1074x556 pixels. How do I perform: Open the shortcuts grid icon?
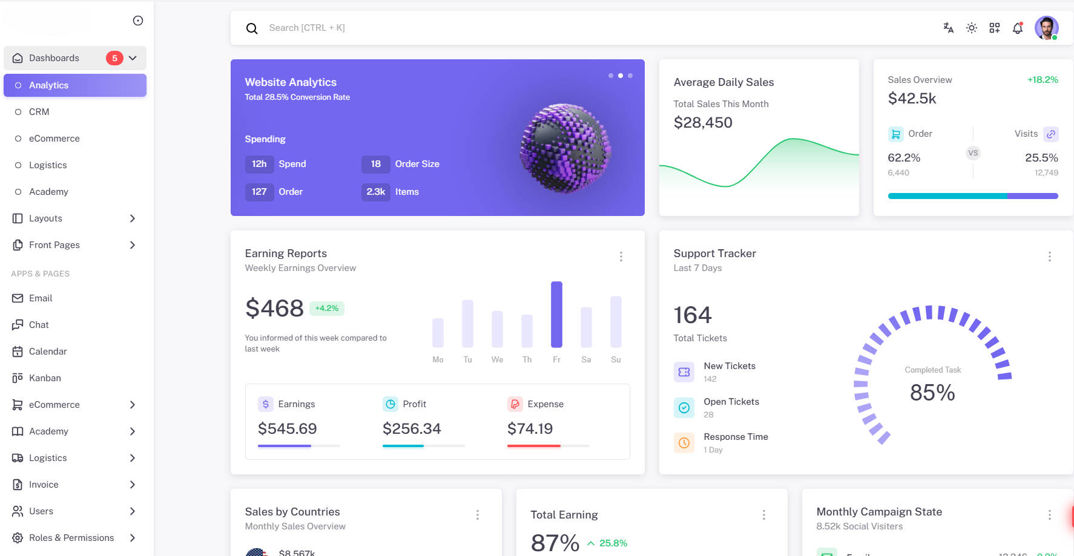click(x=994, y=28)
